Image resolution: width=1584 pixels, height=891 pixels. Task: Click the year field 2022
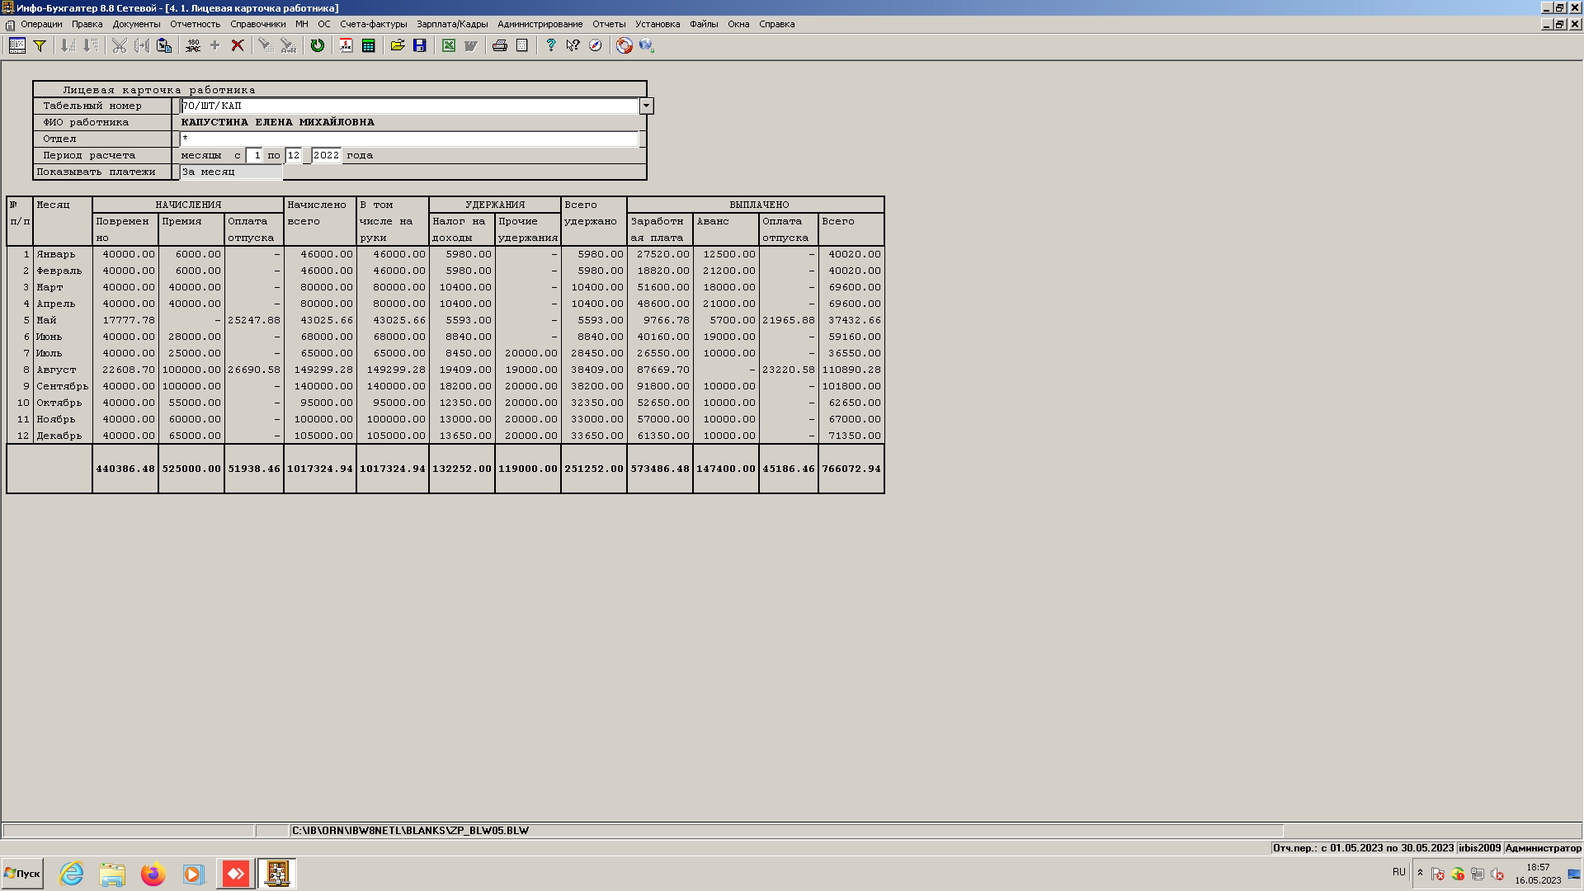(327, 155)
